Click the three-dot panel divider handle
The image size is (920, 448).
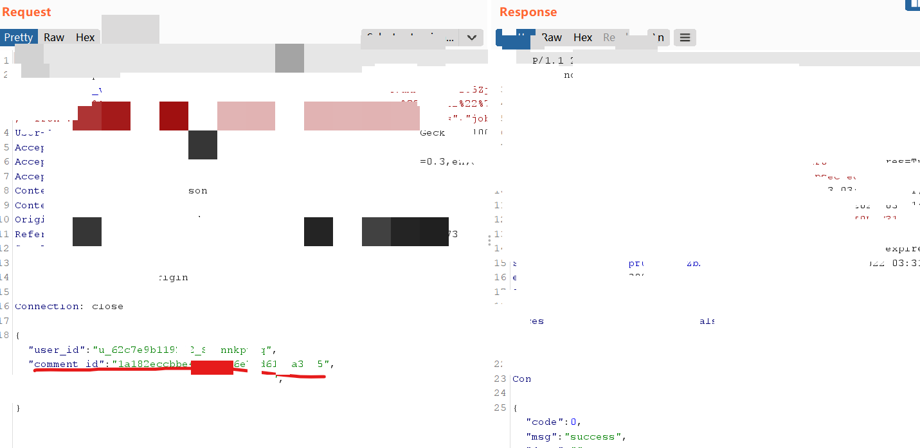coord(489,240)
